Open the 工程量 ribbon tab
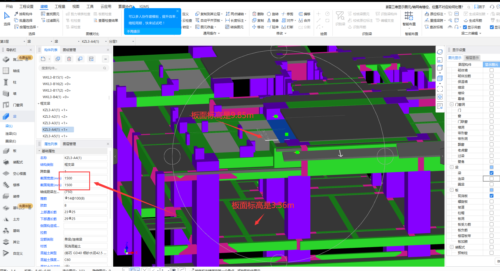500x271 pixels. coord(60,6)
